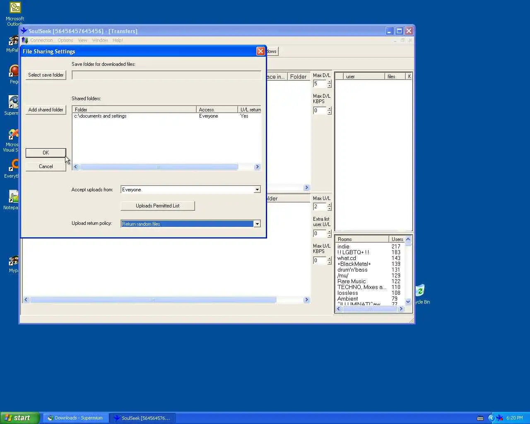Viewport: 530px width, 424px height.
Task: Select c:\documents and settings shared folder row
Action: click(166, 116)
